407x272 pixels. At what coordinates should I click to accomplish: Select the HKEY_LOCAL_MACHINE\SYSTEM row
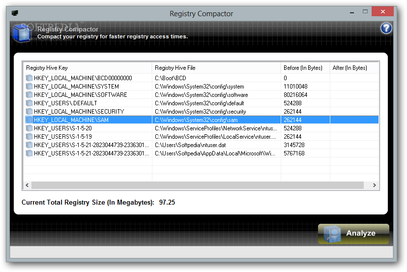[x=201, y=86]
